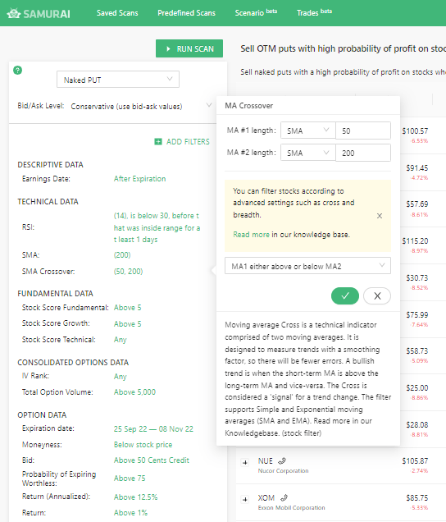Screen dimensions: 446x522
Task: Cancel MA Crossover with the X button
Action: (x=377, y=295)
